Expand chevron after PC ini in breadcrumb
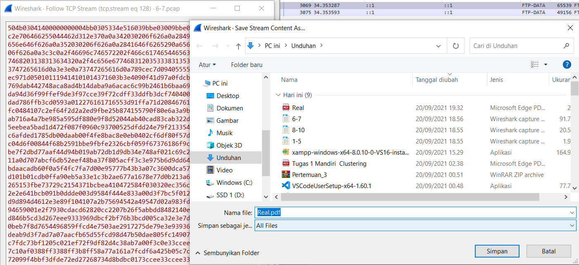579x265 pixels. click(x=286, y=46)
